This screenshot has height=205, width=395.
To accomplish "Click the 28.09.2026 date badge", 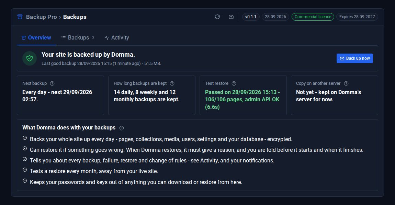I will (275, 17).
